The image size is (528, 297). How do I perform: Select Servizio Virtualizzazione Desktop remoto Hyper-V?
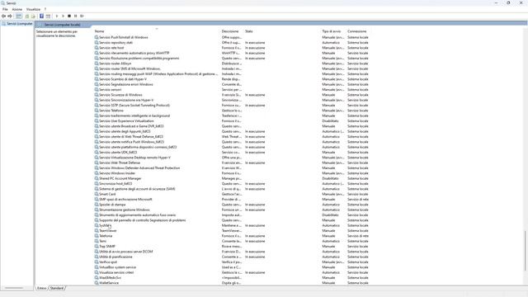point(232,158)
